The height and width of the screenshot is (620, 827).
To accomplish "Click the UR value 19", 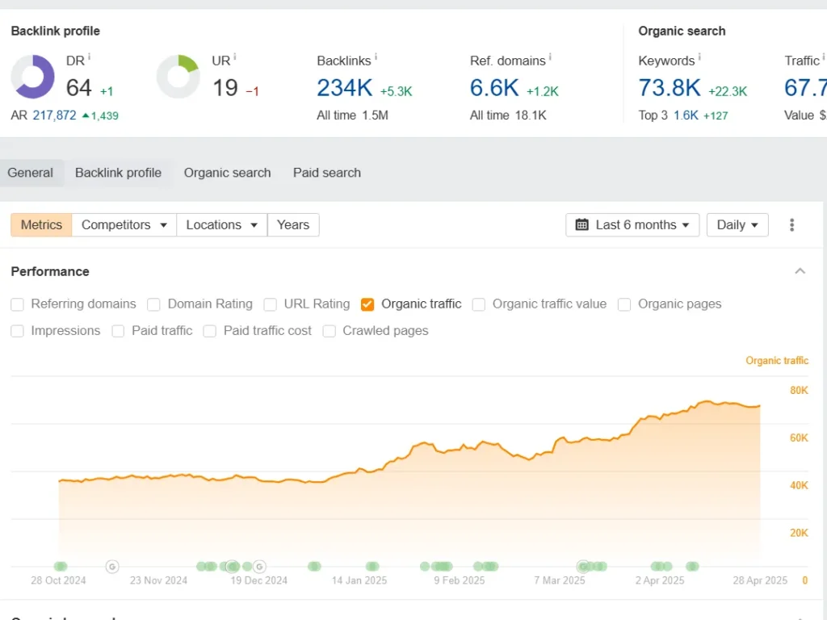I will pos(225,87).
